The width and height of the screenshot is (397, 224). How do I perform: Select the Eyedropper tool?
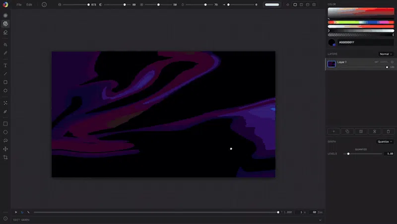(x=5, y=53)
